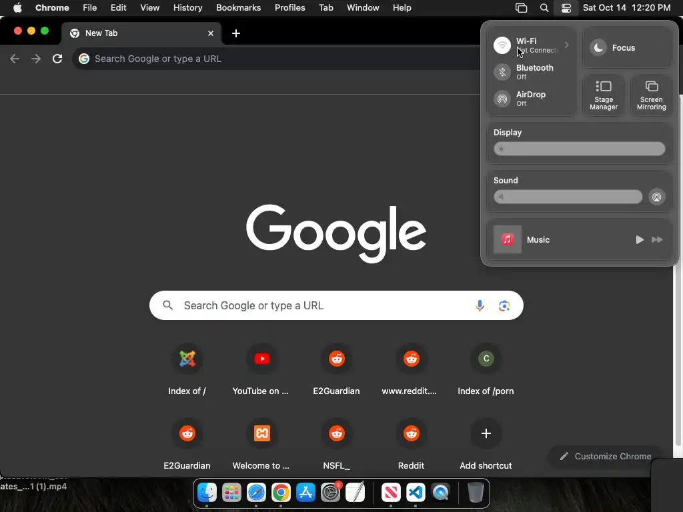
Task: Open the File menu
Action: (90, 8)
